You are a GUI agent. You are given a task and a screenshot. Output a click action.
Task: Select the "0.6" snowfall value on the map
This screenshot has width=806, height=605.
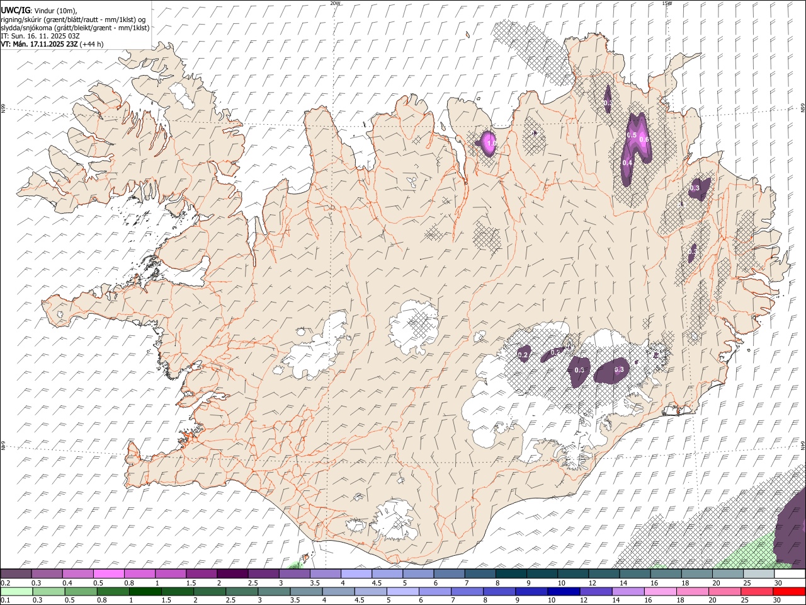click(x=644, y=140)
